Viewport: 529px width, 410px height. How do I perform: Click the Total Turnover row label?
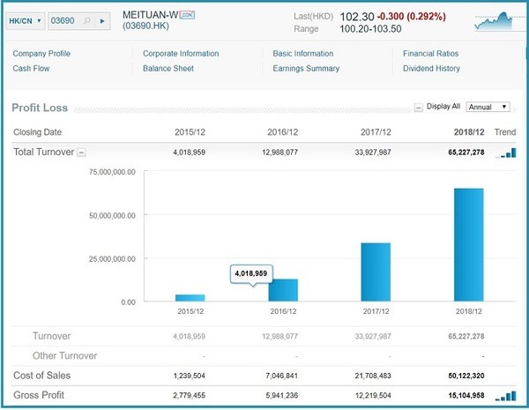click(x=43, y=153)
